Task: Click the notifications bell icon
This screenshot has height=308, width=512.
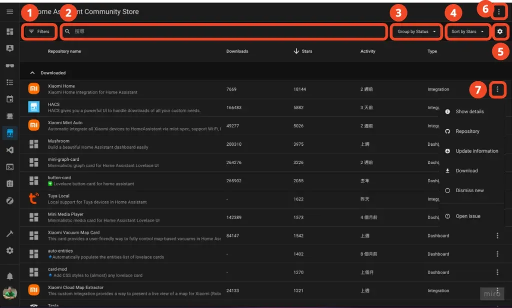Action: tap(9, 276)
